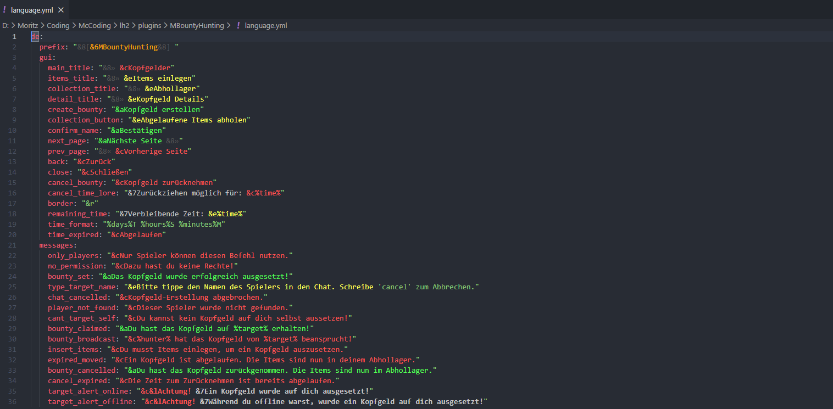Open the language.yml breadcrumb item

(x=266, y=26)
